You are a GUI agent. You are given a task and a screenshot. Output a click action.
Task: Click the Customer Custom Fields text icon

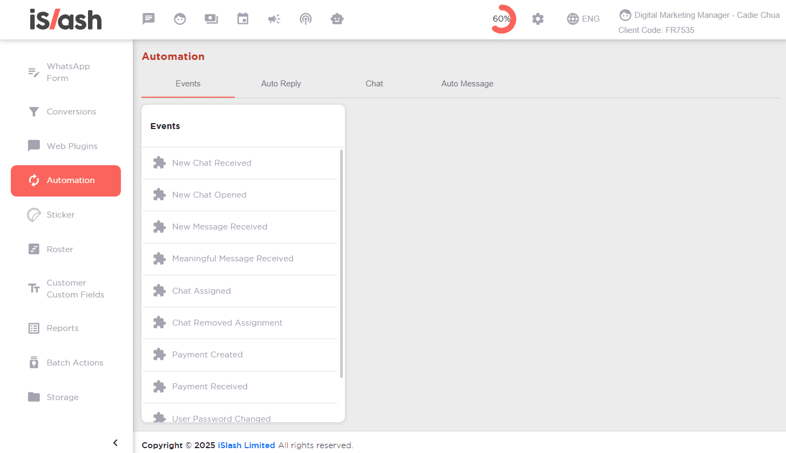tap(34, 289)
